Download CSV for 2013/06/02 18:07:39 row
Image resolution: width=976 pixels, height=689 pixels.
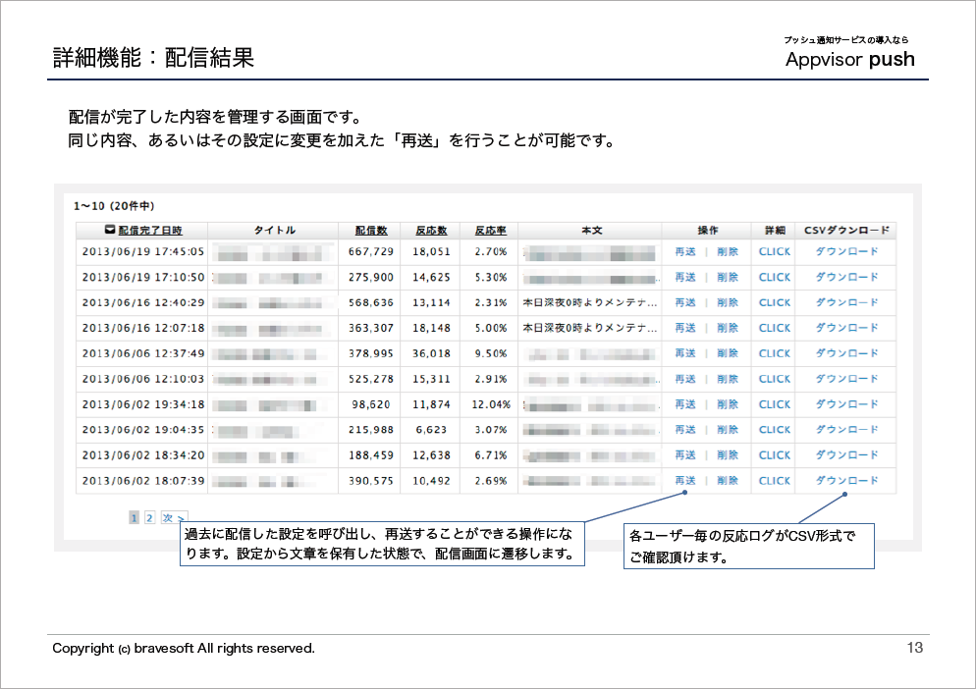[846, 481]
